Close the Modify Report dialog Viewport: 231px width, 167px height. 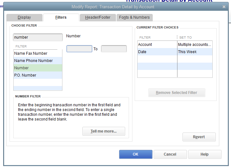224,7
